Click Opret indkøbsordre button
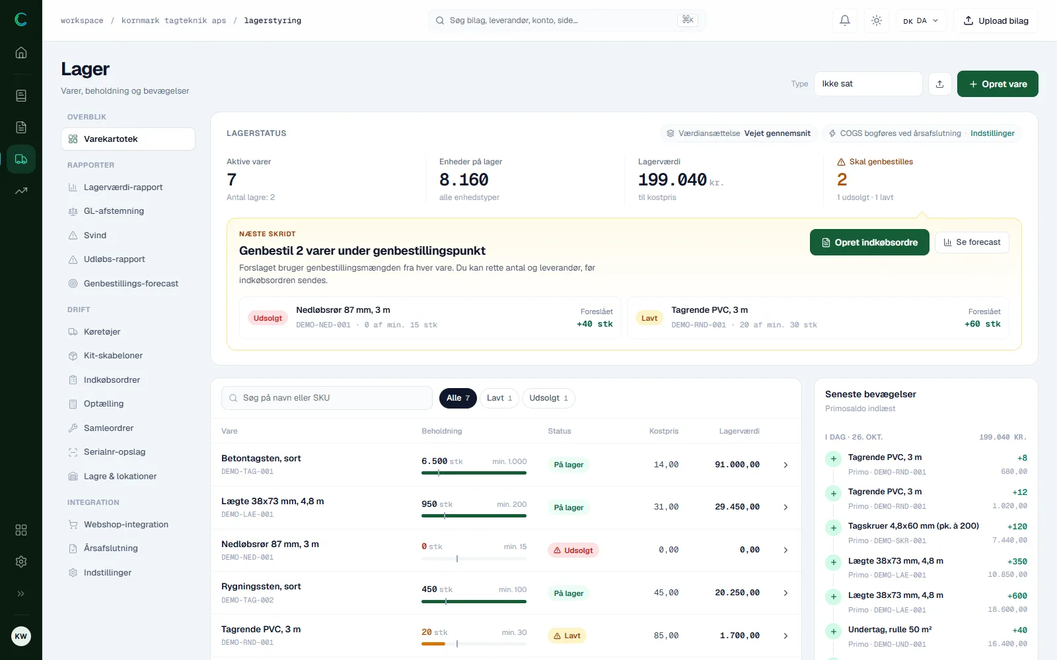The image size is (1057, 660). click(x=869, y=242)
